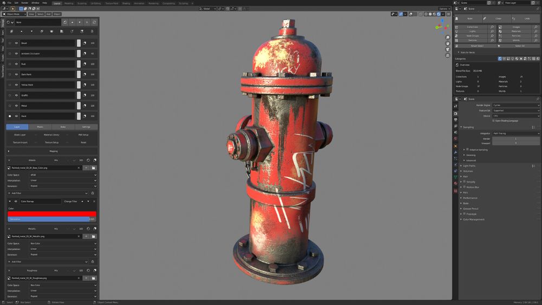Expand the Light Paths panel
Screen dimensions: 542x305
click(469, 166)
